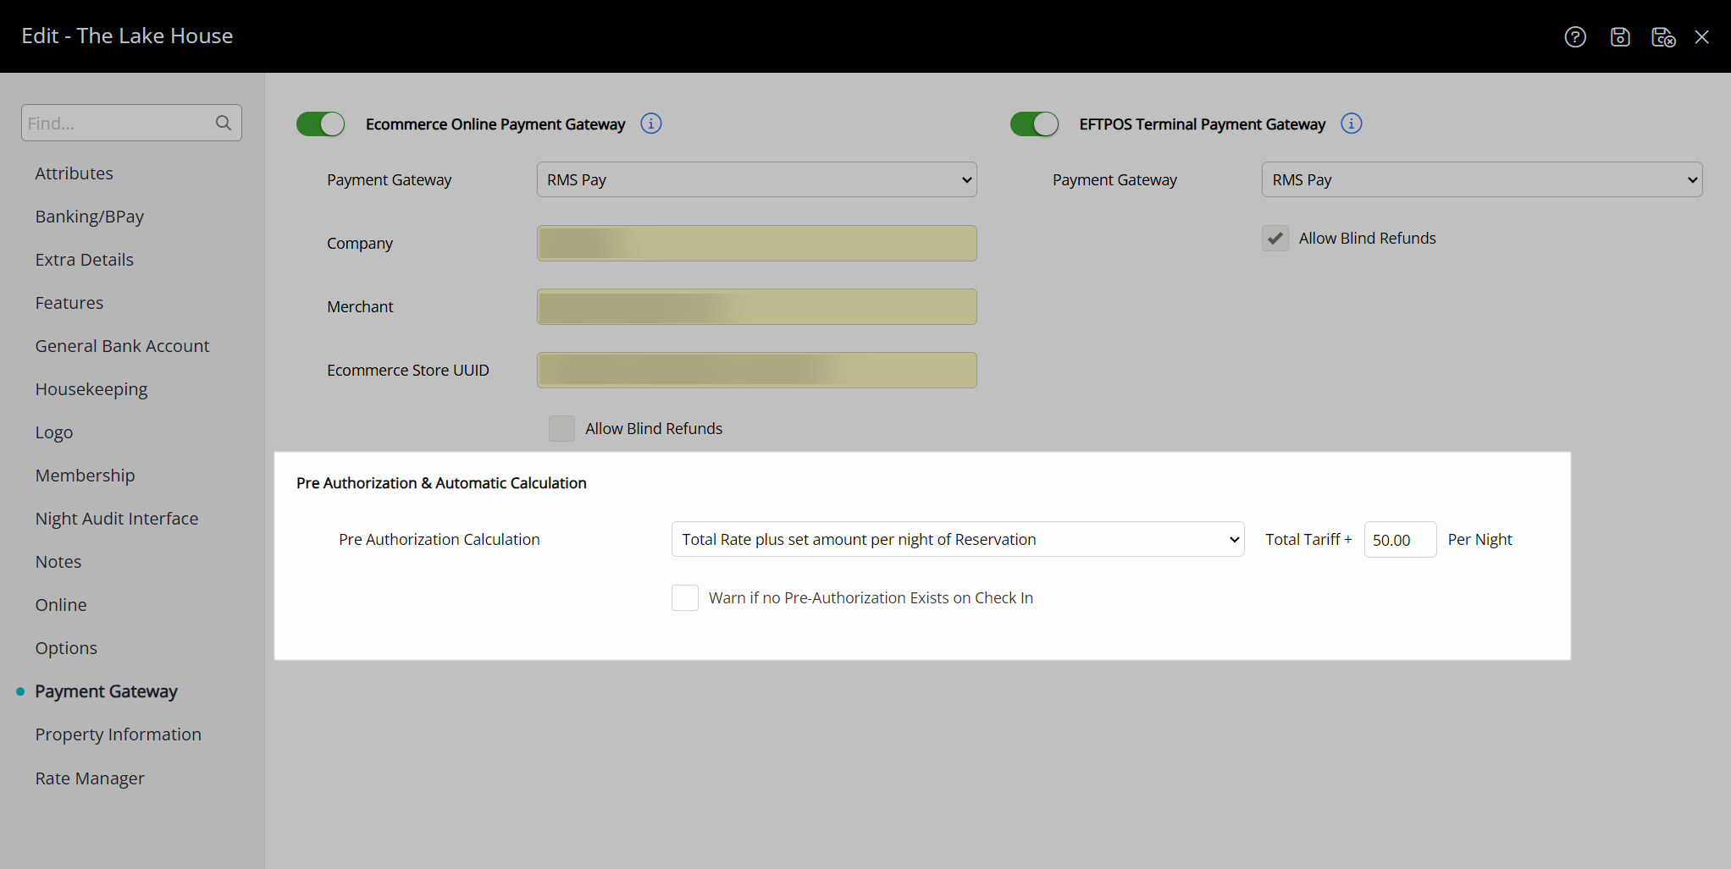Screen dimensions: 1731x869
Task: Click the Merchant input field
Action: pyautogui.click(x=756, y=306)
